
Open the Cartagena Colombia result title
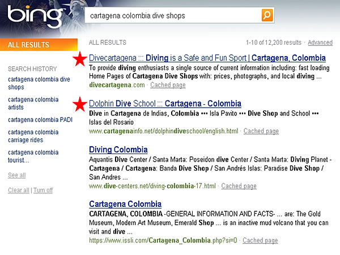click(x=125, y=204)
